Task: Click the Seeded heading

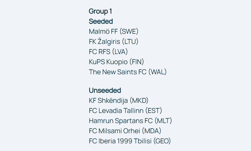Action: coord(101,21)
